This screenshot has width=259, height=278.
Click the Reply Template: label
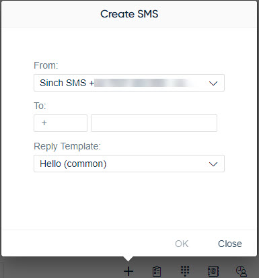click(x=67, y=146)
